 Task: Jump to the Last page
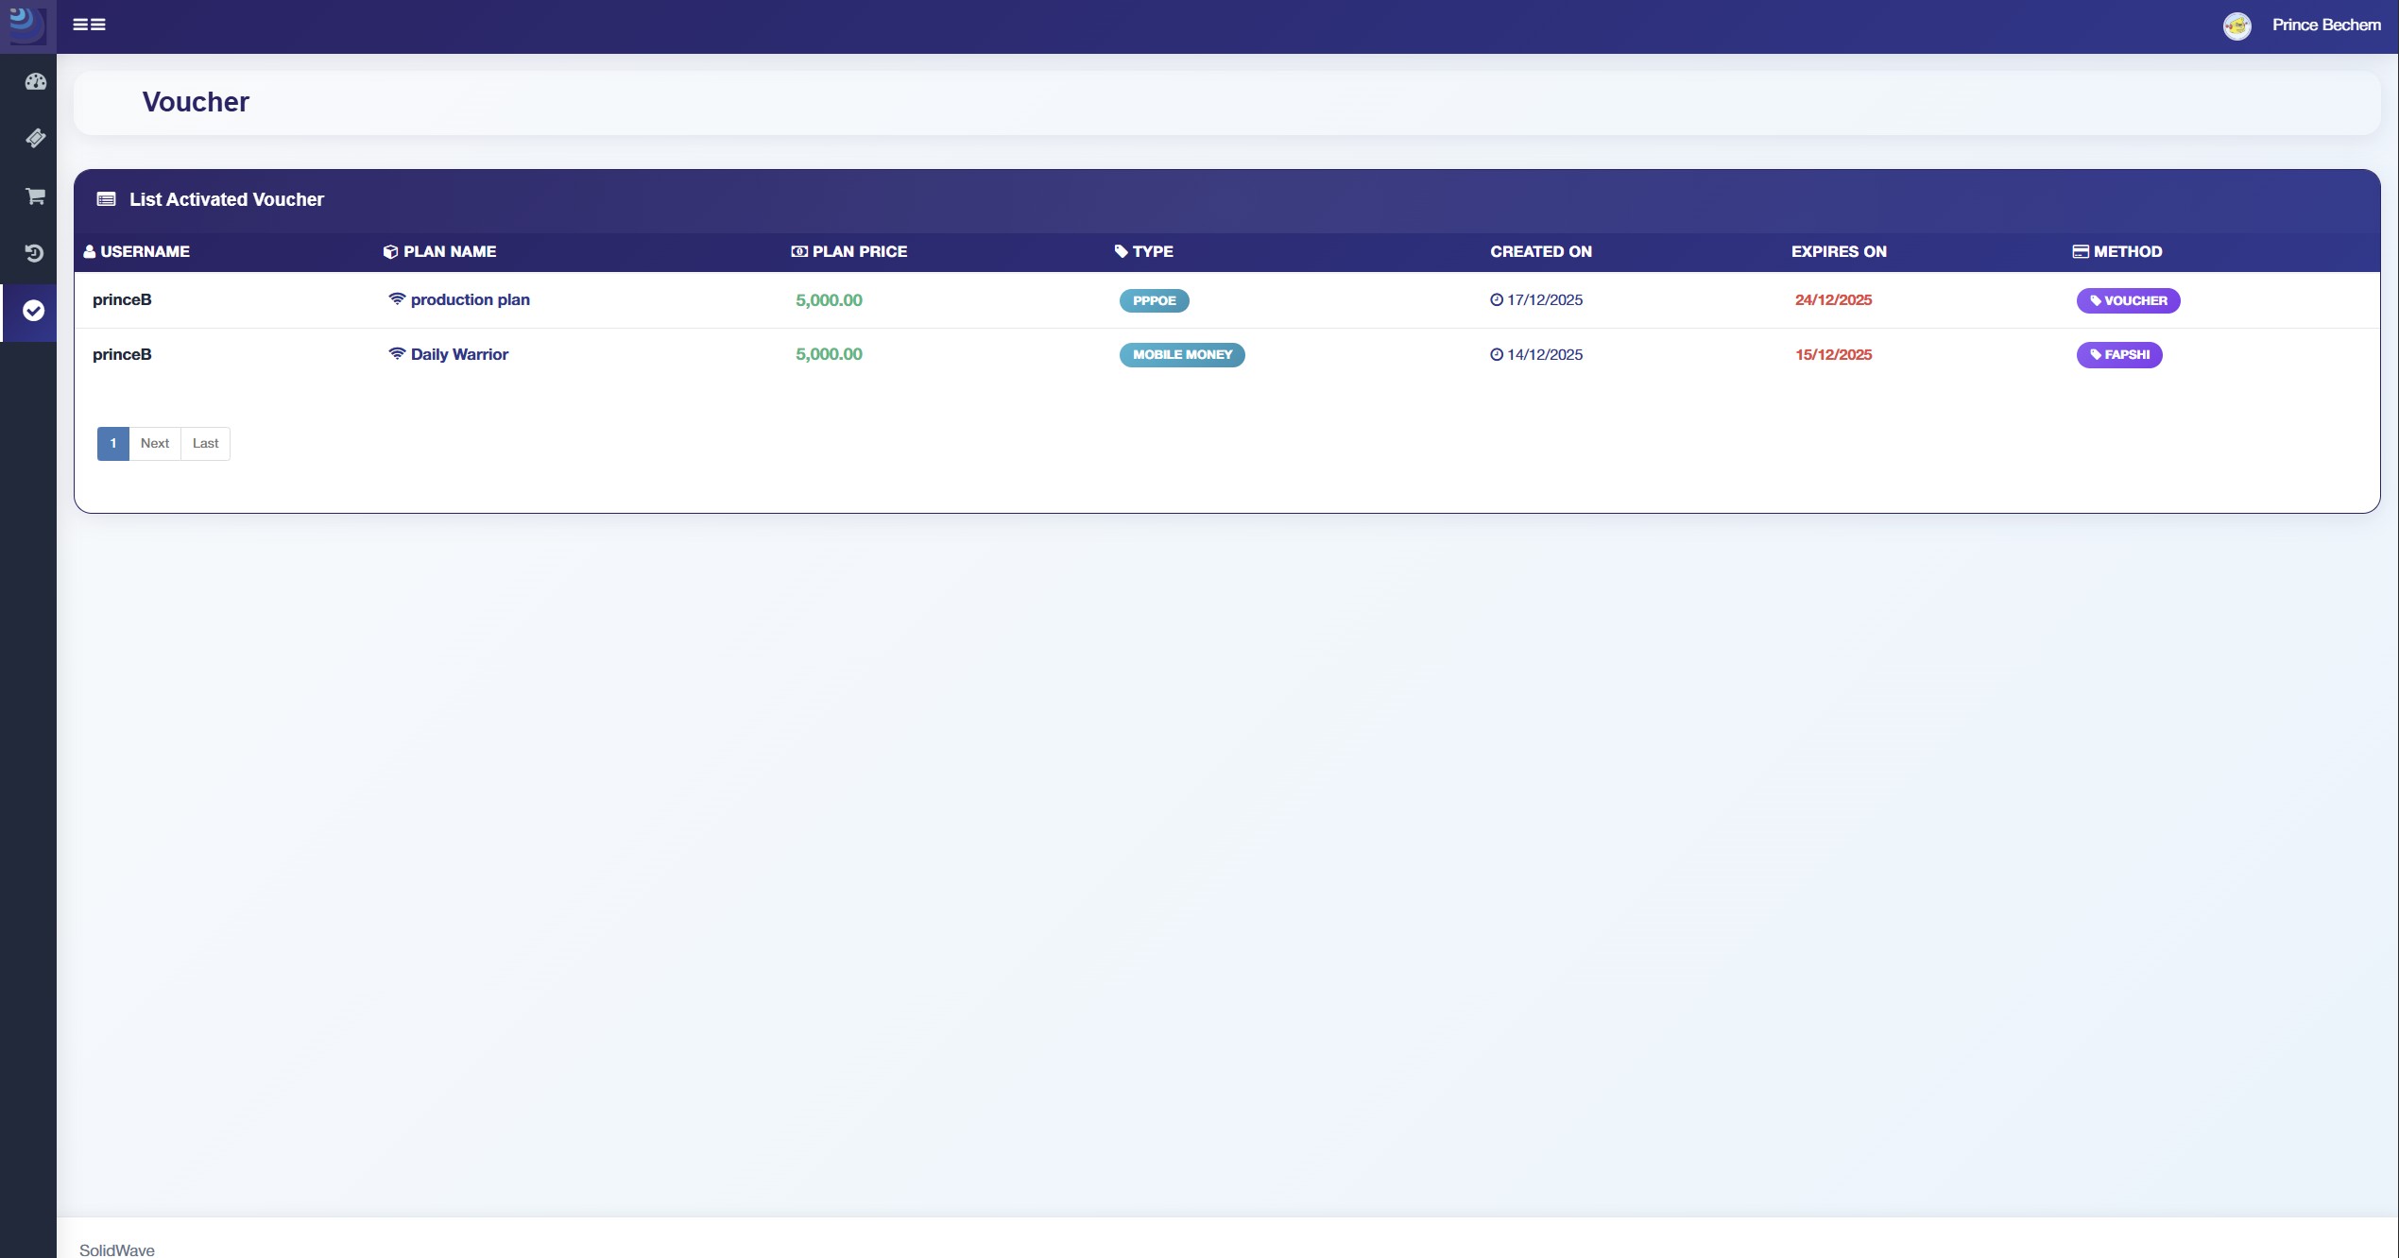[x=205, y=444]
